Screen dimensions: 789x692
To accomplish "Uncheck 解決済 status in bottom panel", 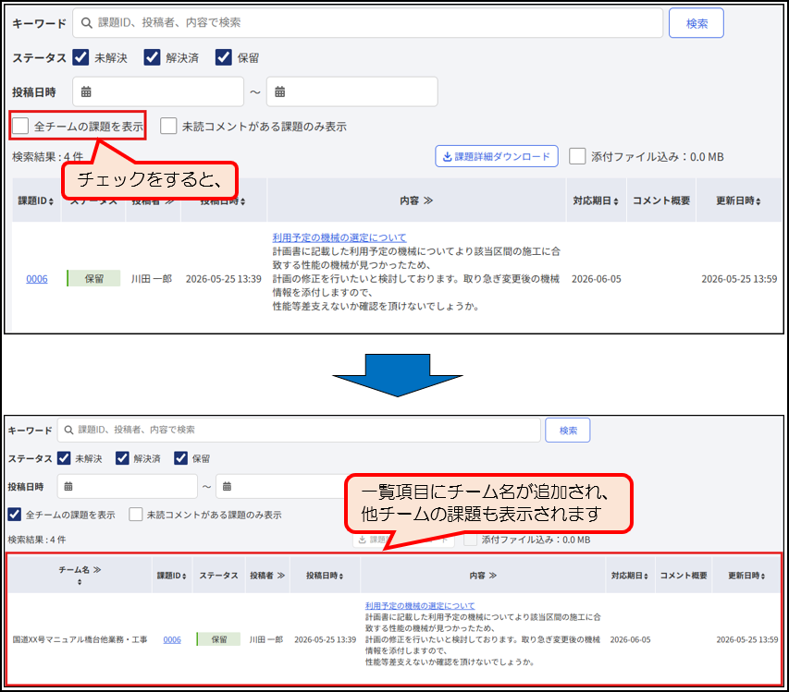I will pos(122,458).
